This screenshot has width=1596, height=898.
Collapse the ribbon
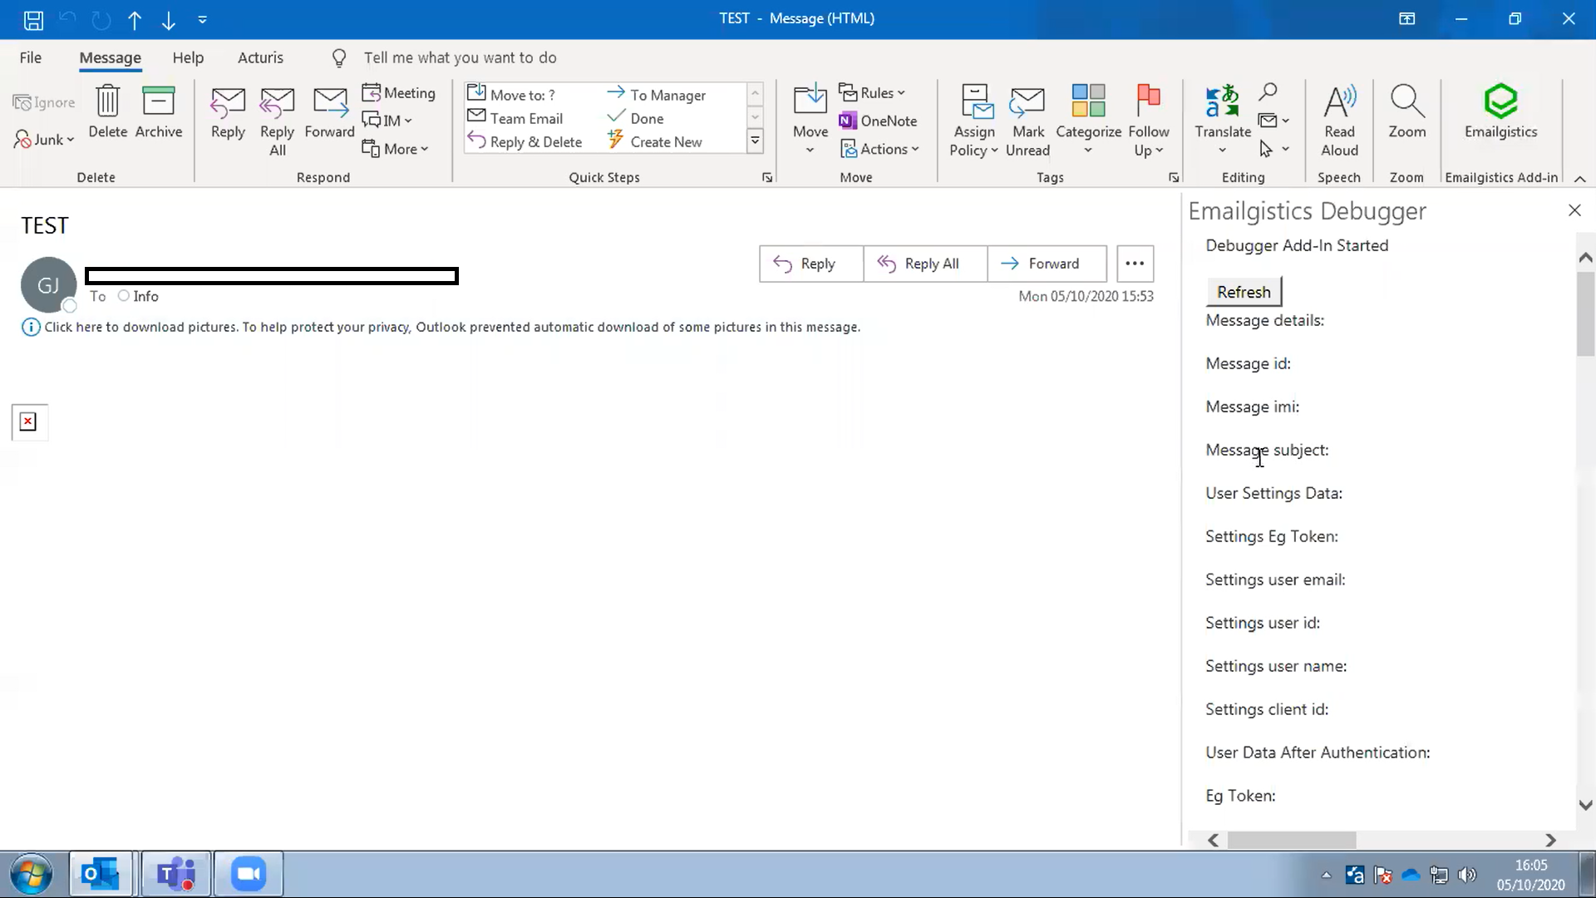(x=1580, y=178)
